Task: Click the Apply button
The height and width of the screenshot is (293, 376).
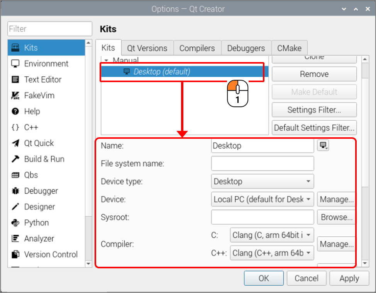Action: [349, 278]
